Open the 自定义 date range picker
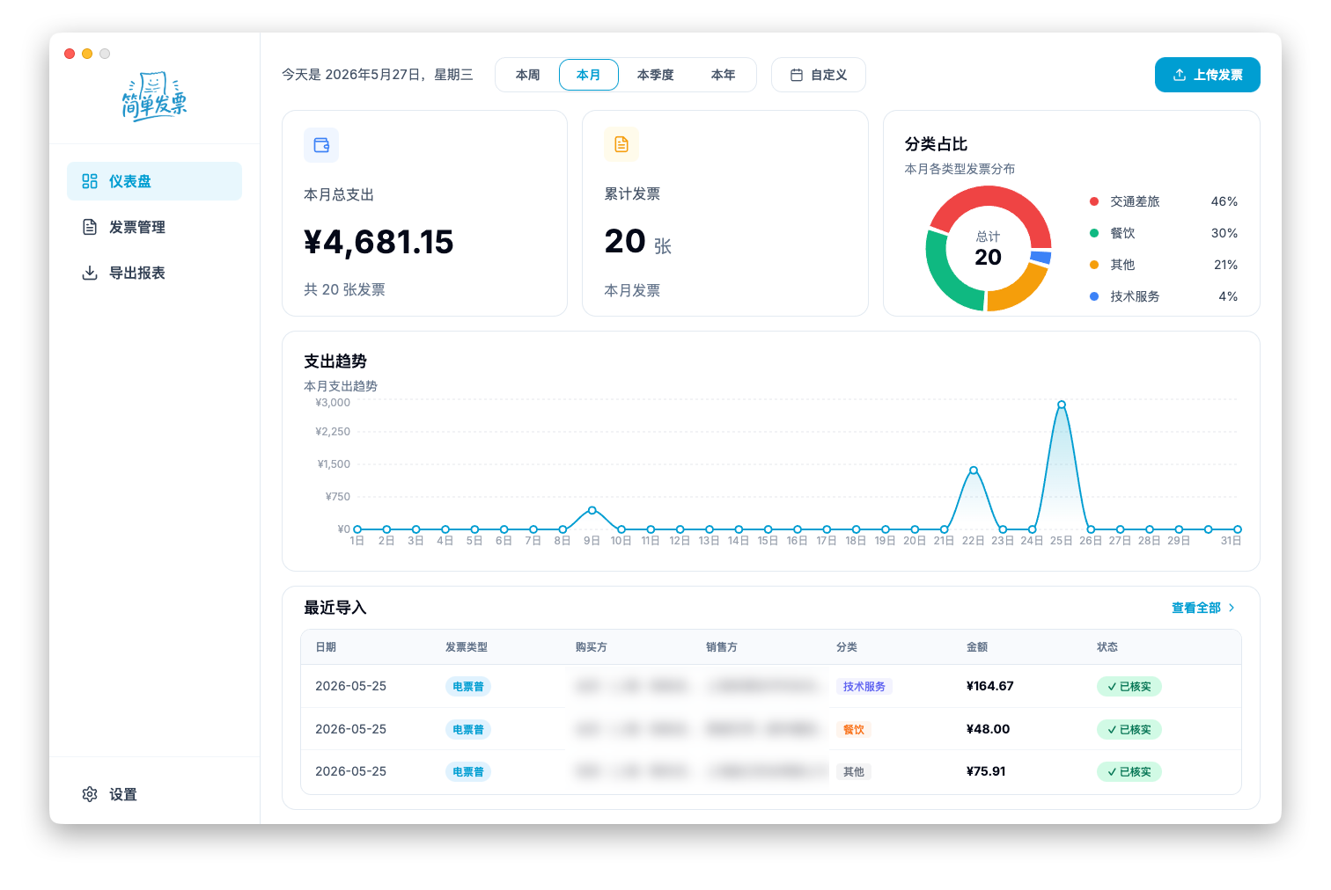 [x=819, y=75]
